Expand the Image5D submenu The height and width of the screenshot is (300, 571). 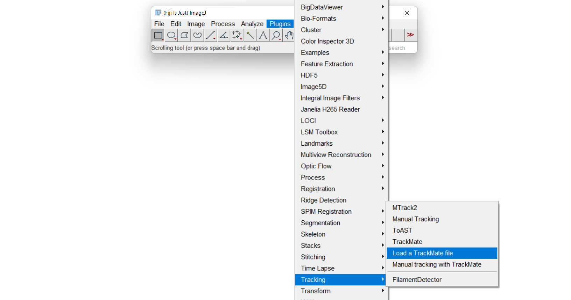click(341, 87)
